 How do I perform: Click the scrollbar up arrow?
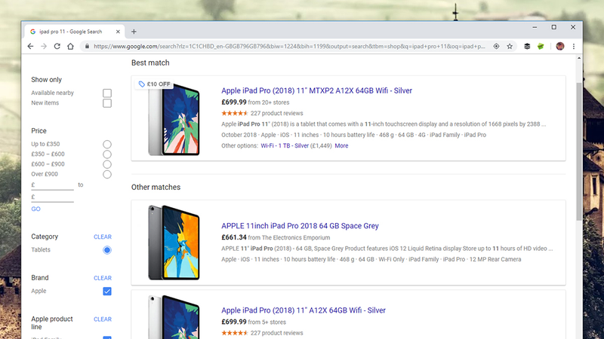[x=579, y=58]
